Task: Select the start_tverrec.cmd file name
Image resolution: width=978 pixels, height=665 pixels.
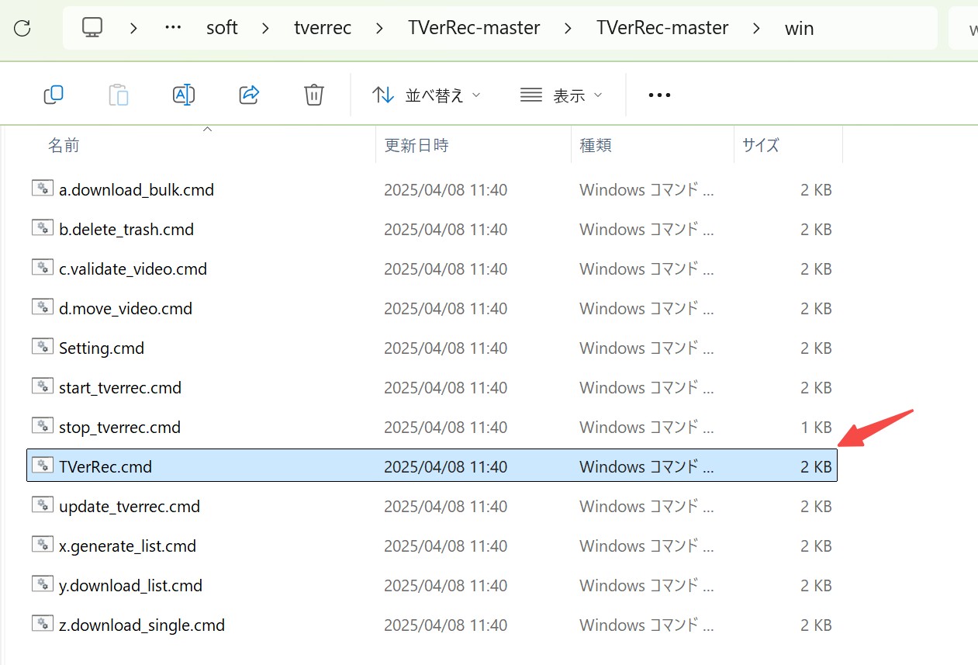Action: (120, 387)
